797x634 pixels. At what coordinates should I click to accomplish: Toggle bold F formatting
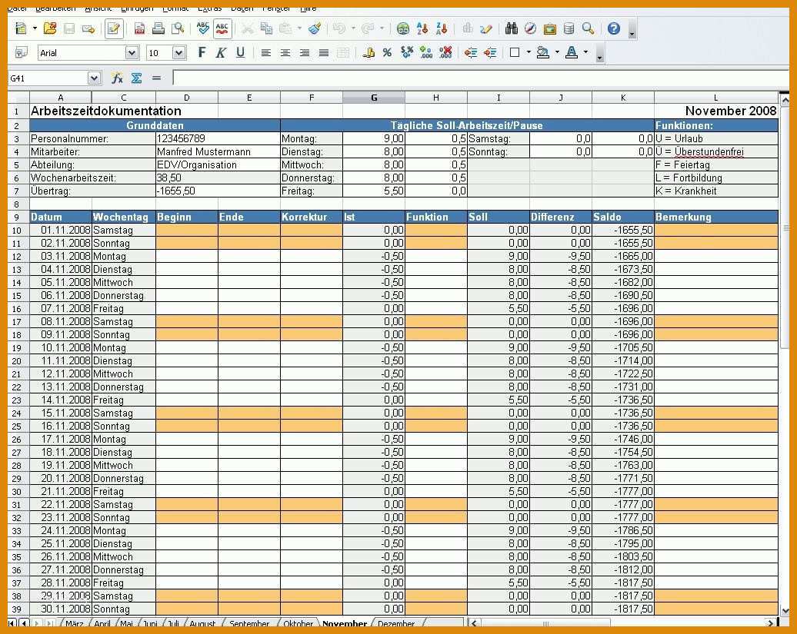click(202, 52)
